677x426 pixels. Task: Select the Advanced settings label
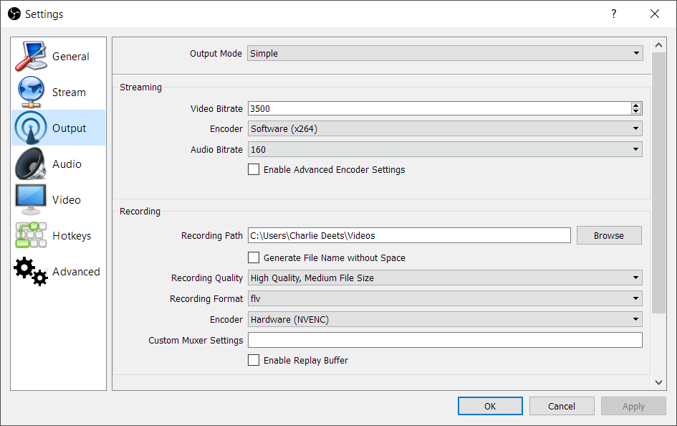point(76,272)
